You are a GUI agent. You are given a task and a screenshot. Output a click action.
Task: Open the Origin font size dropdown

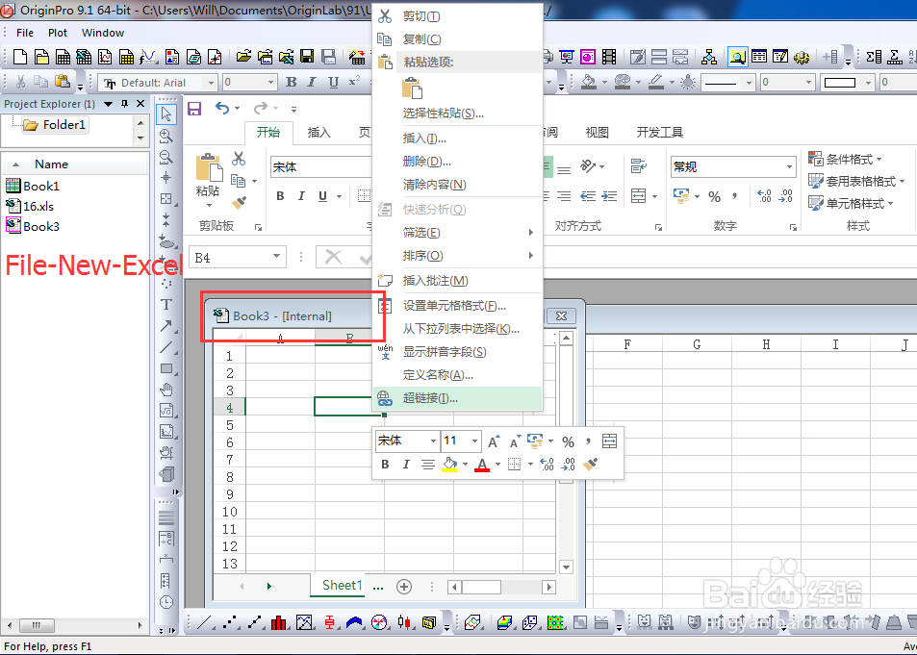tap(270, 83)
